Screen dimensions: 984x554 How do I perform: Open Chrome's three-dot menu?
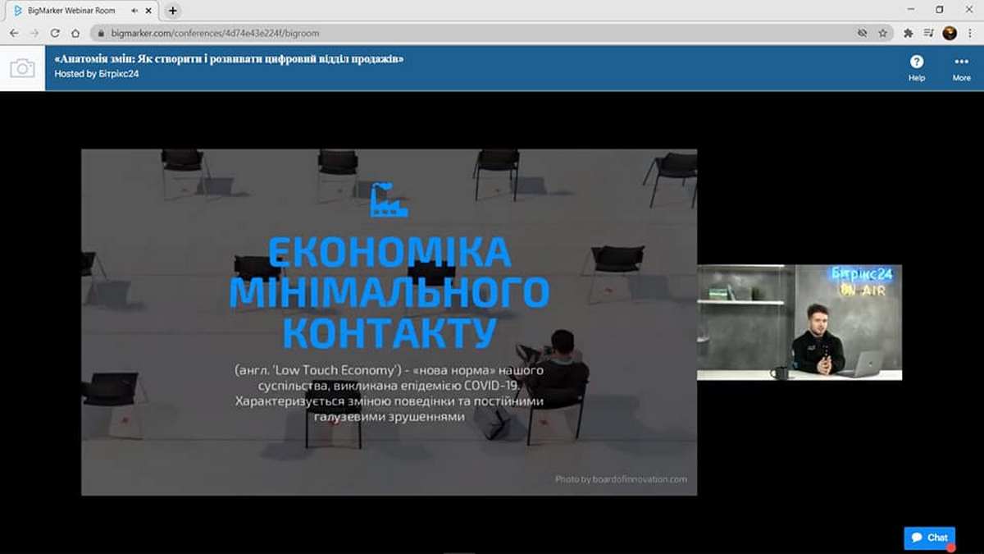point(970,34)
